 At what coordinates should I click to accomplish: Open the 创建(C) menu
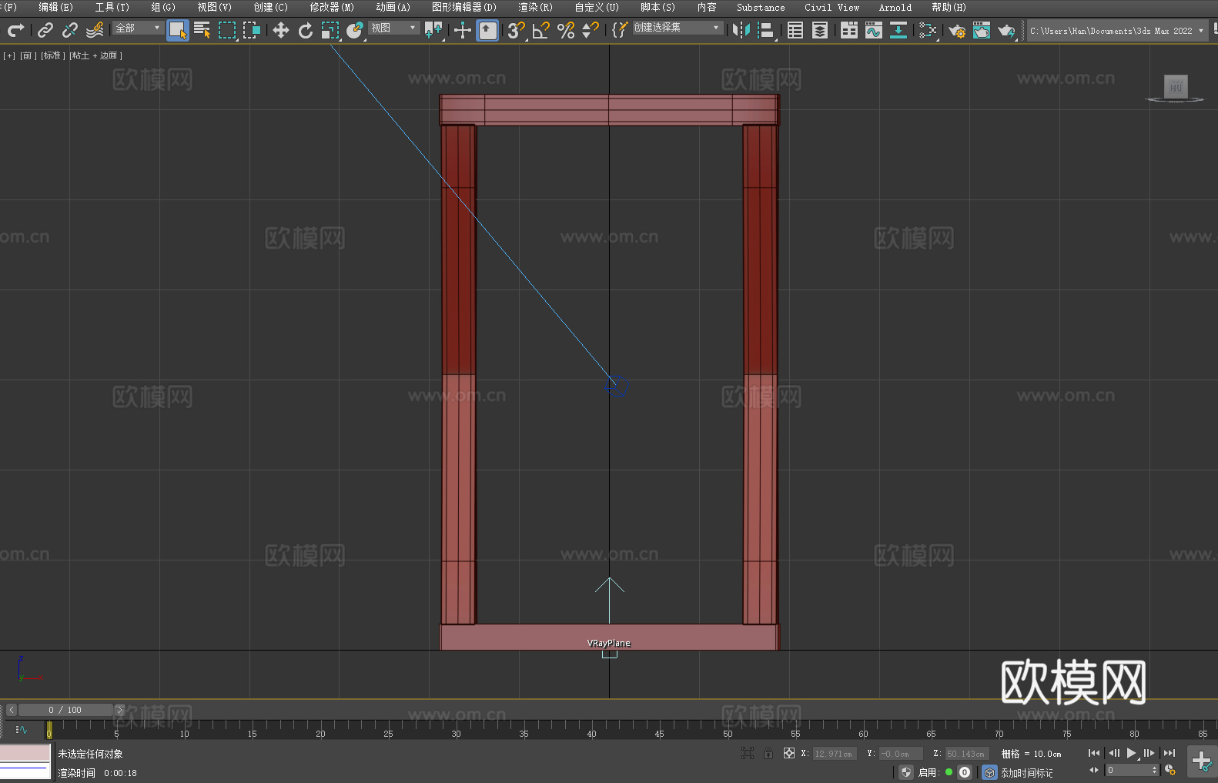pyautogui.click(x=270, y=7)
